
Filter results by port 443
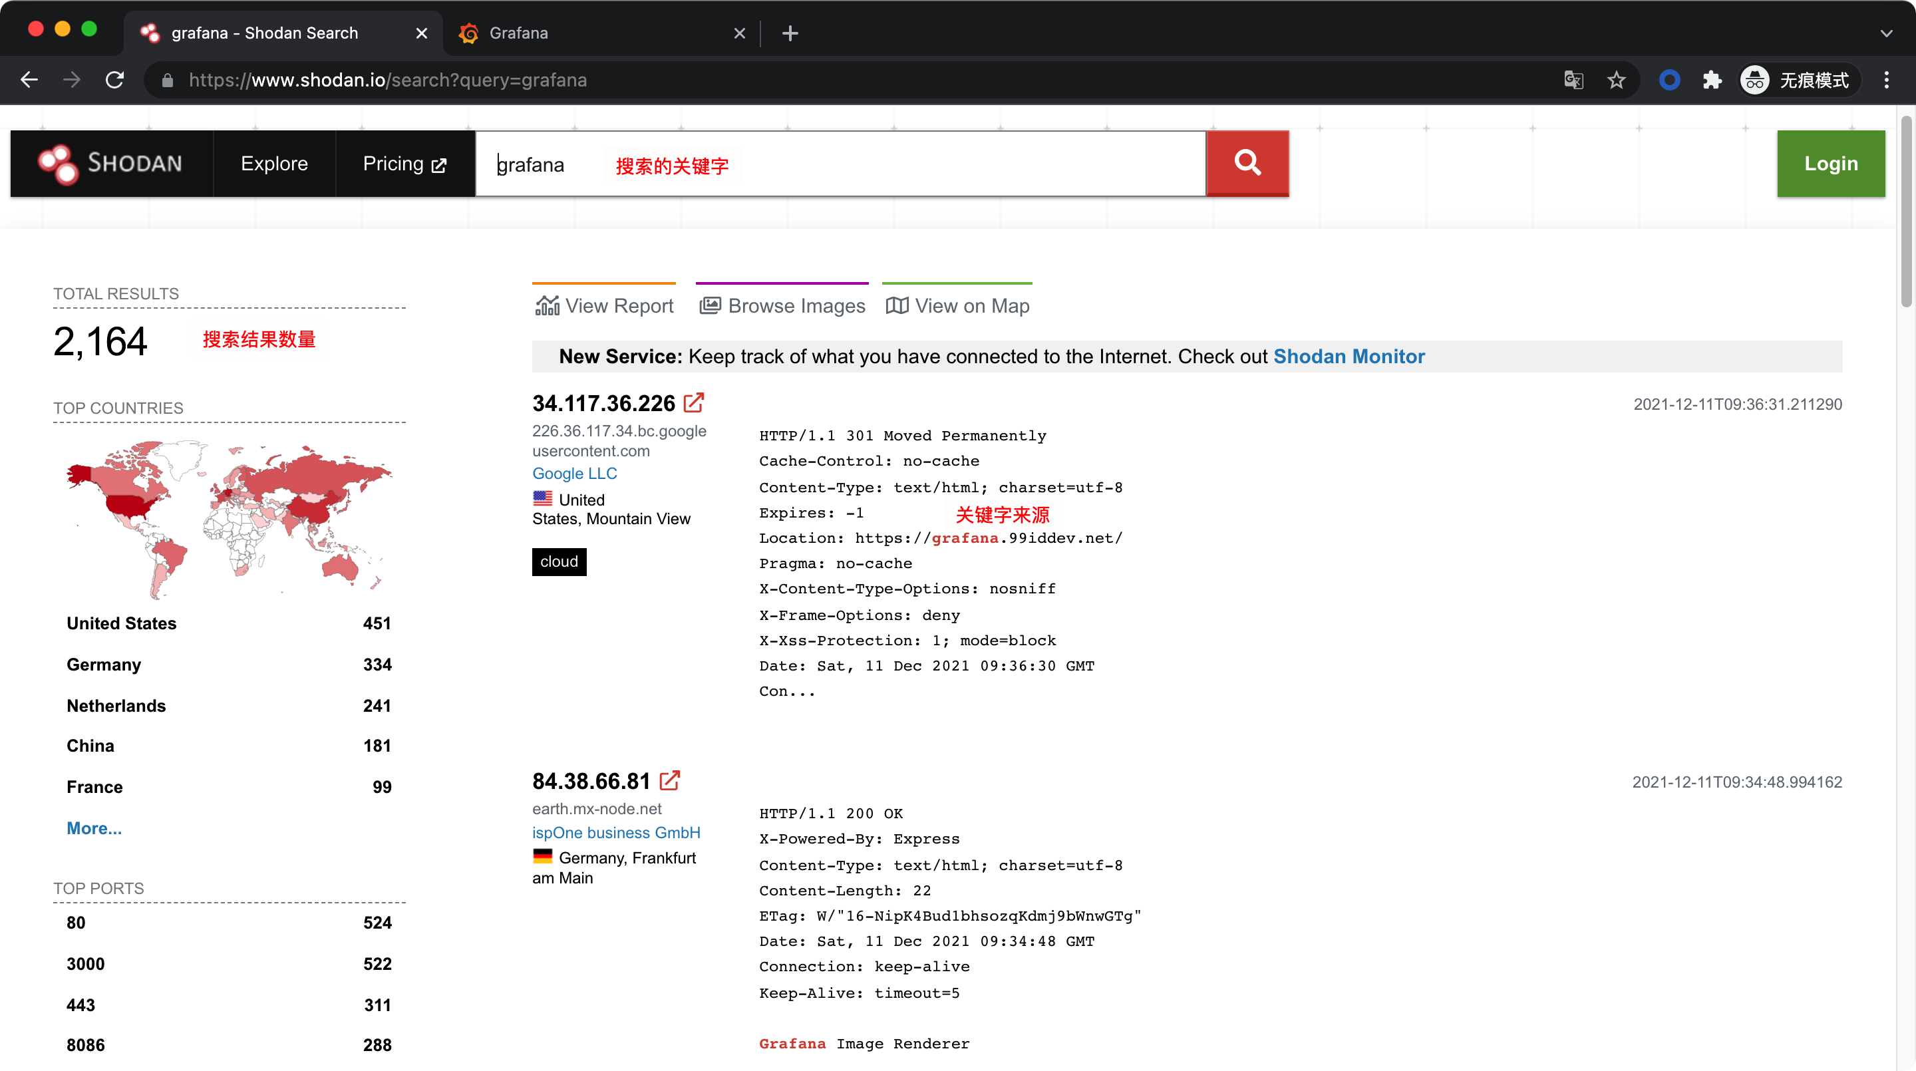(228, 1004)
